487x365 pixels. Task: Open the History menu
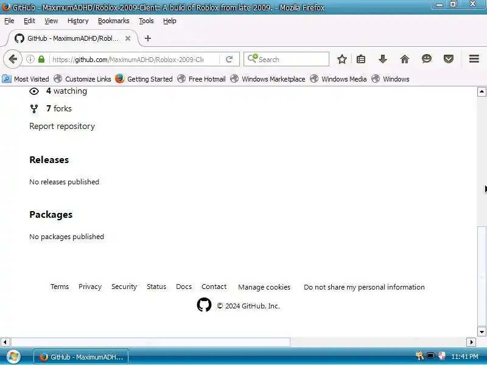pyautogui.click(x=78, y=21)
